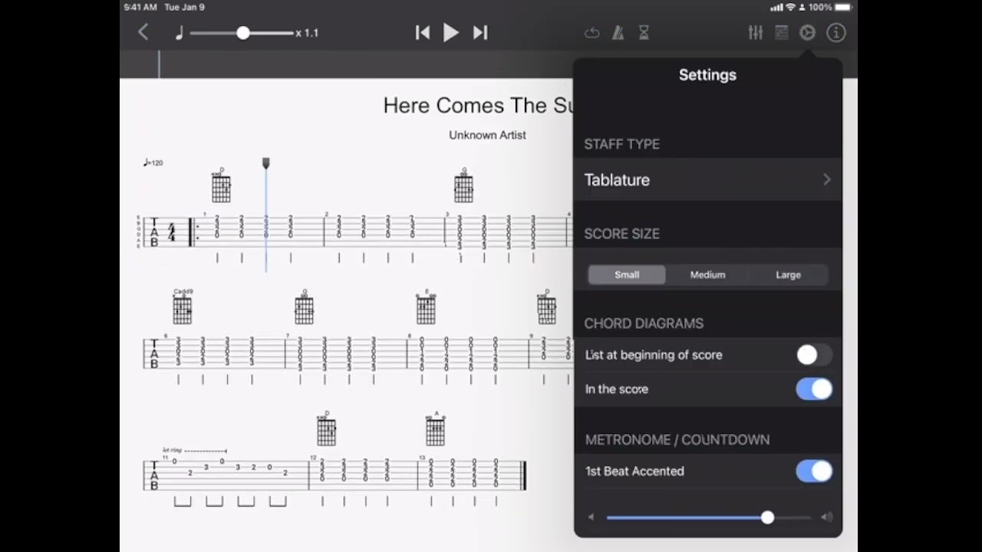Disable In the score chord diagrams
This screenshot has height=552, width=982.
tap(814, 389)
